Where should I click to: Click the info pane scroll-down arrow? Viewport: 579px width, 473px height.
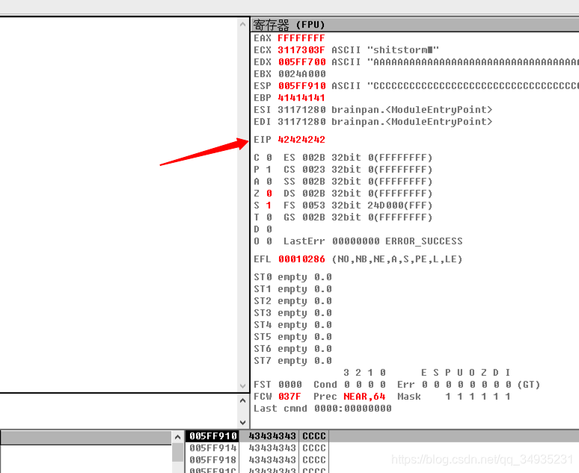point(242,422)
